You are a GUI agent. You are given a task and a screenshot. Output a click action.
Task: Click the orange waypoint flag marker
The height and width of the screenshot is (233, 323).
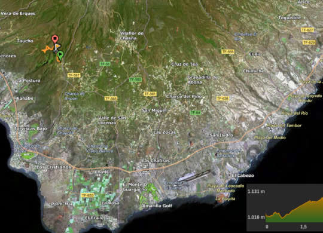click(57, 48)
